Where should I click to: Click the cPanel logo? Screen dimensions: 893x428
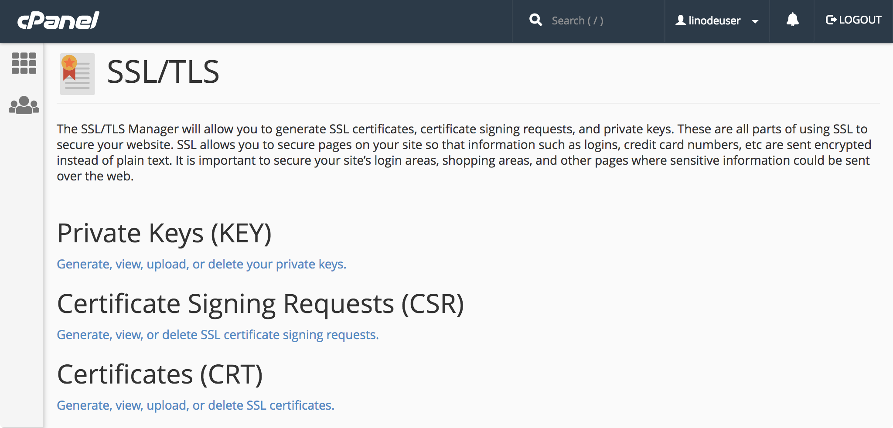point(58,20)
